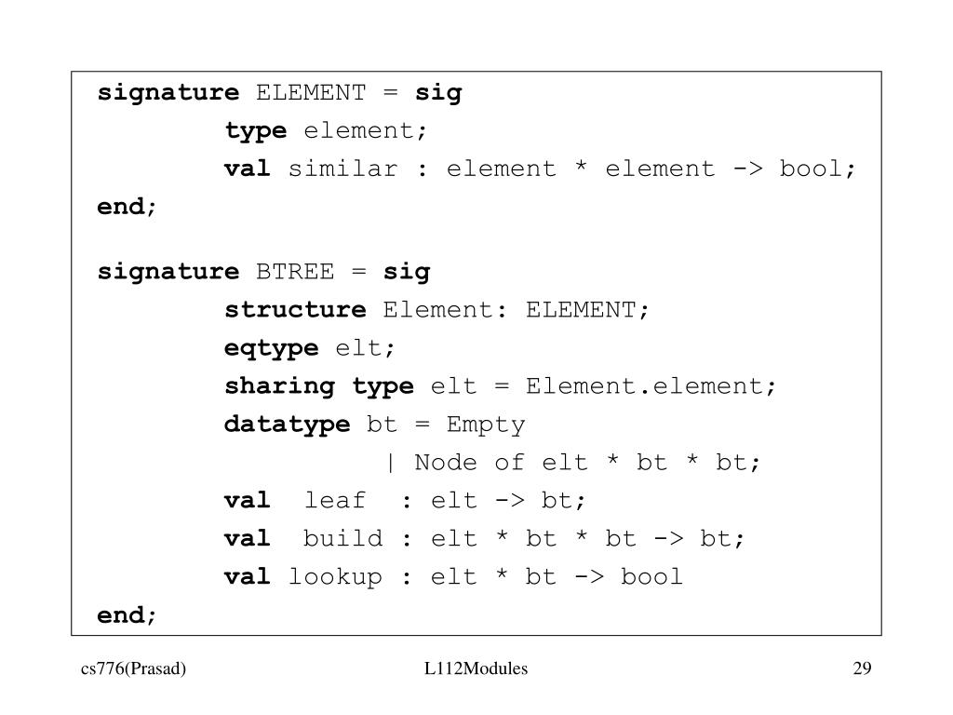Screen dimensions: 953x715
Task: Click the 'Empty' constructor name
Action: click(x=486, y=425)
